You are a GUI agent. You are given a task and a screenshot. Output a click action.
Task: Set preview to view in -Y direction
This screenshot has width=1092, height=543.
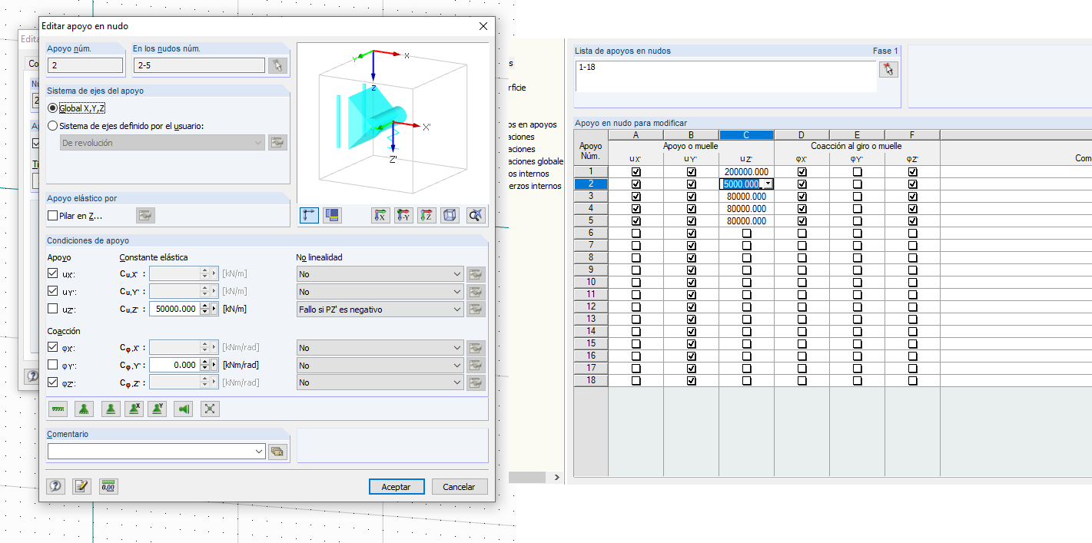[x=403, y=215]
